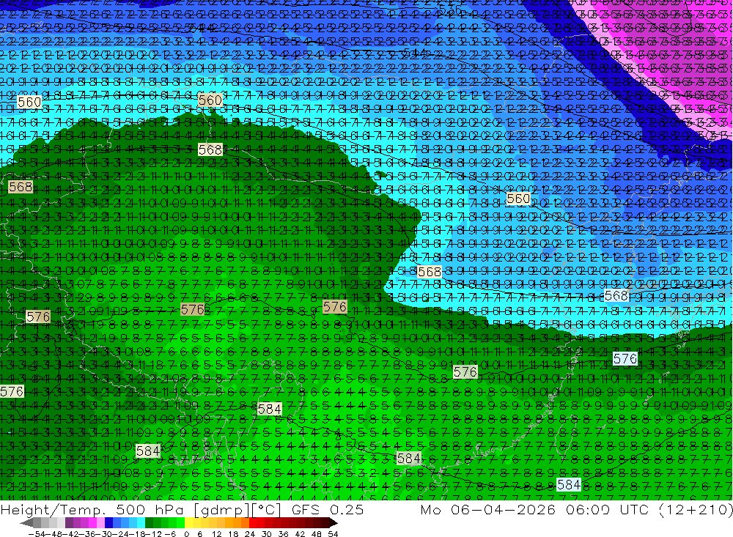The width and height of the screenshot is (733, 537).
Task: Pick the bright magenta legend swatch near -36
Action: point(92,523)
